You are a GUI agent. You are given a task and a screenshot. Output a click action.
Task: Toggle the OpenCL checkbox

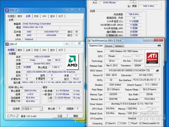tap(106, 123)
